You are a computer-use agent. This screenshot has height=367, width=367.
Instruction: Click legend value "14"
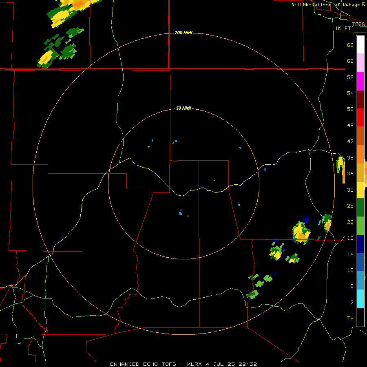point(350,254)
